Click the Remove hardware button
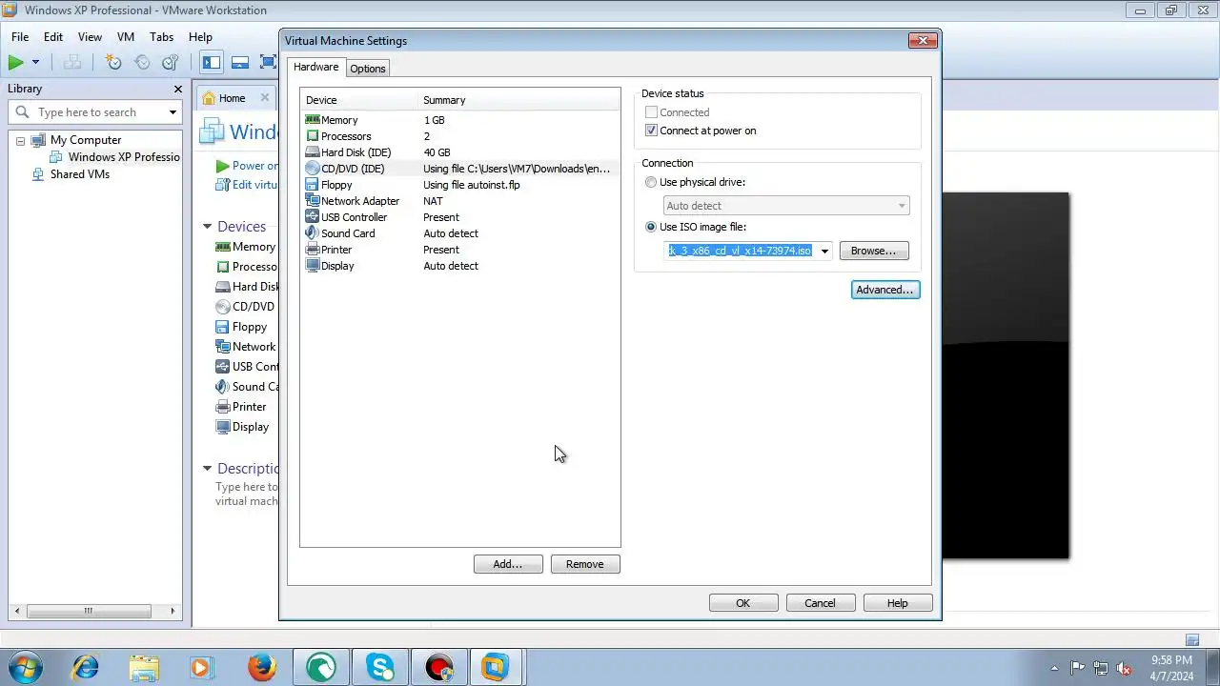The width and height of the screenshot is (1220, 686). (585, 564)
